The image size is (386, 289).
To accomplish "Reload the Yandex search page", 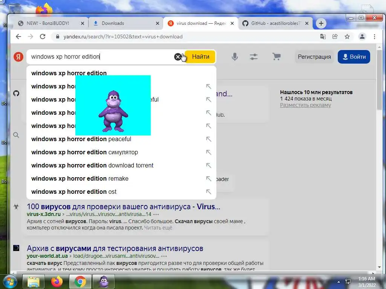I will point(43,37).
